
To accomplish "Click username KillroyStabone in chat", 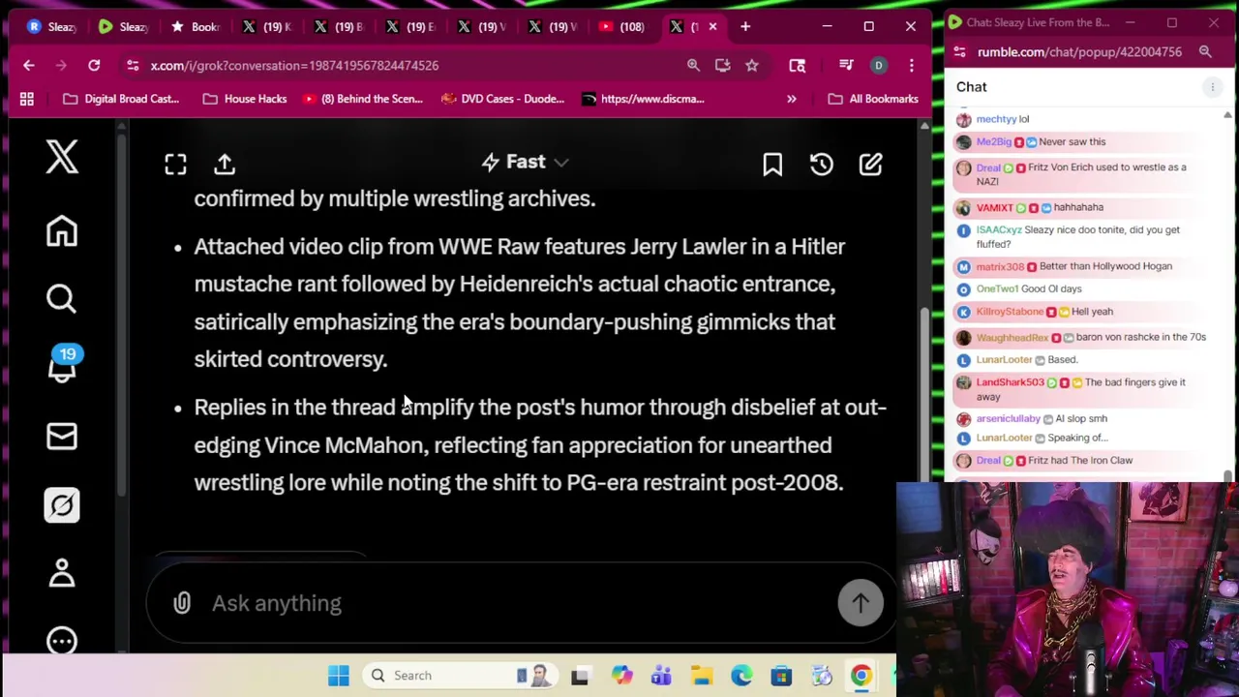I will click(1010, 312).
